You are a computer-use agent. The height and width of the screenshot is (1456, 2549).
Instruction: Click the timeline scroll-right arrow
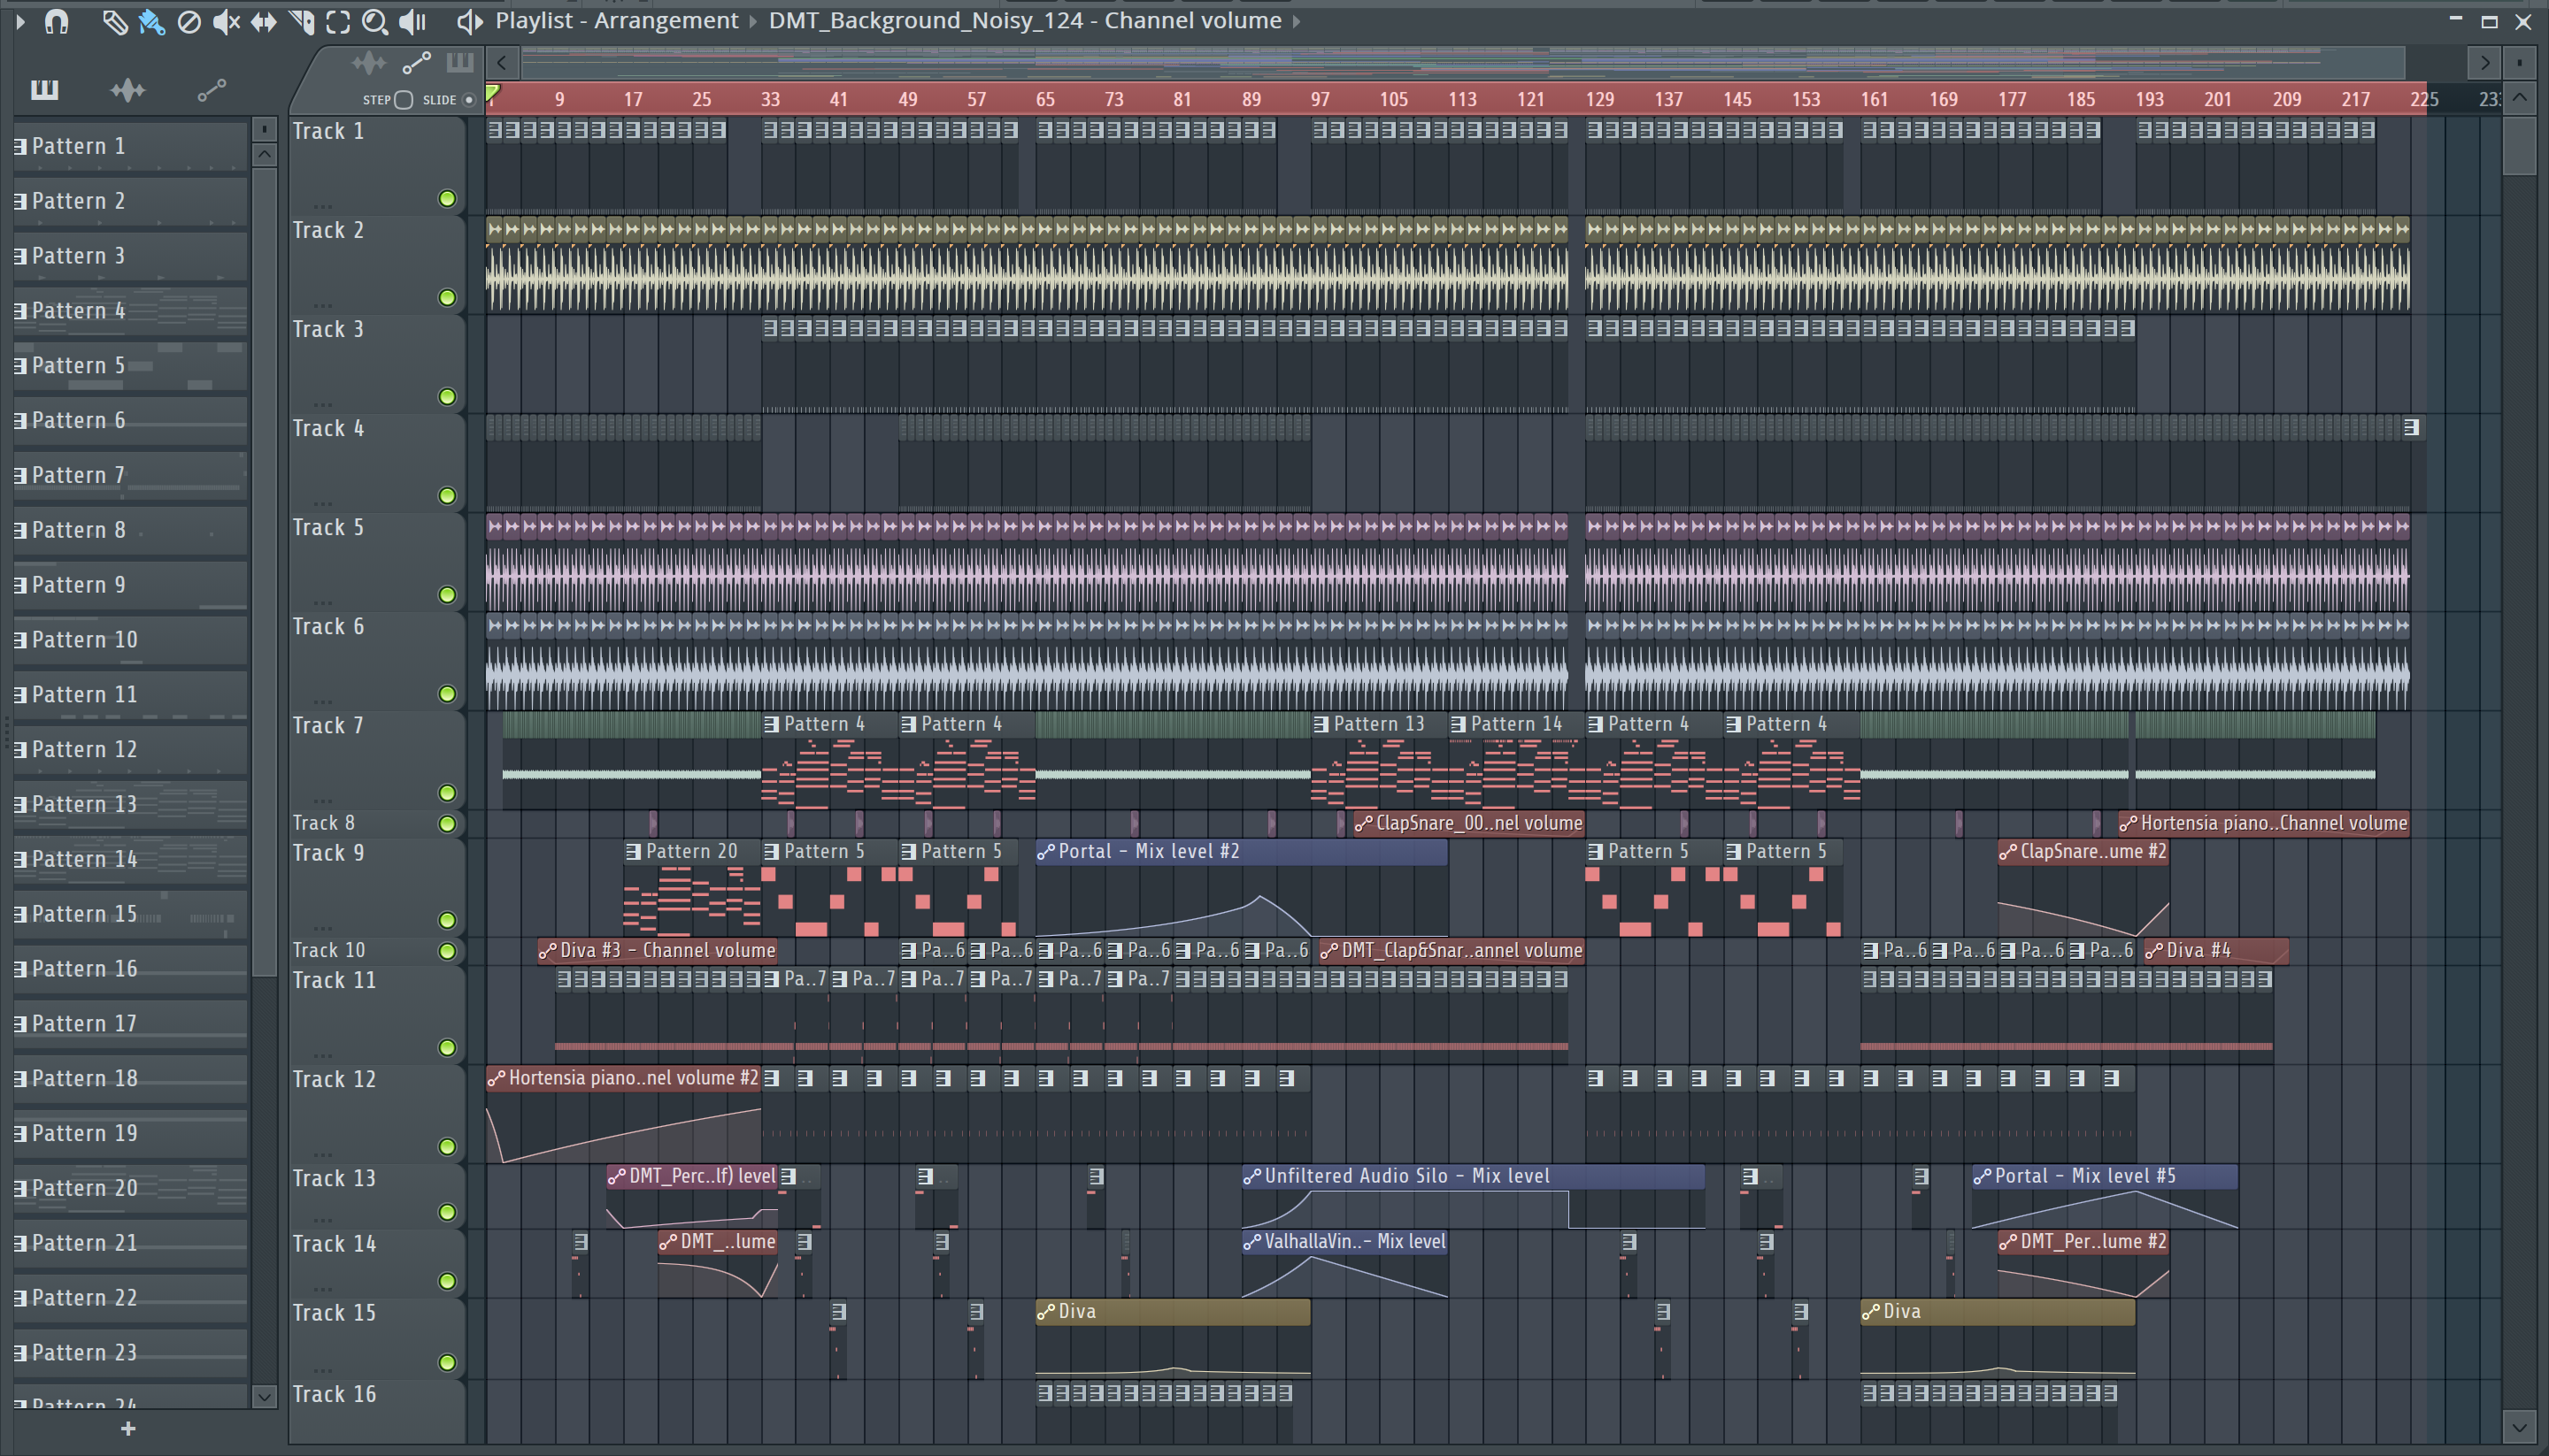point(2484,63)
